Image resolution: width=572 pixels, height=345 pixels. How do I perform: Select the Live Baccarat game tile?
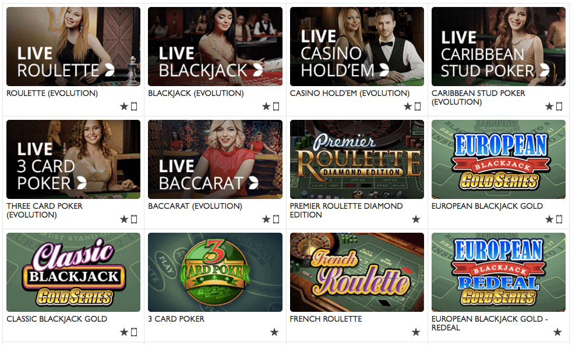(x=216, y=159)
